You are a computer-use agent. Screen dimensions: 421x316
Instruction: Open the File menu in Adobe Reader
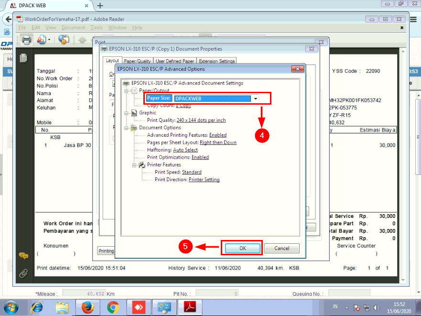coord(22,27)
